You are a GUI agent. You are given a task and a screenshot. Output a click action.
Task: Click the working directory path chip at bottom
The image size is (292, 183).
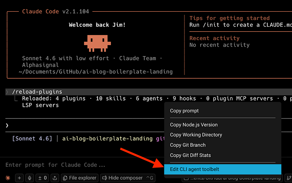232,178
